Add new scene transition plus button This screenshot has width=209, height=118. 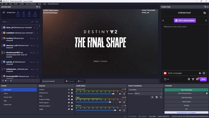pyautogui.click(x=152, y=97)
